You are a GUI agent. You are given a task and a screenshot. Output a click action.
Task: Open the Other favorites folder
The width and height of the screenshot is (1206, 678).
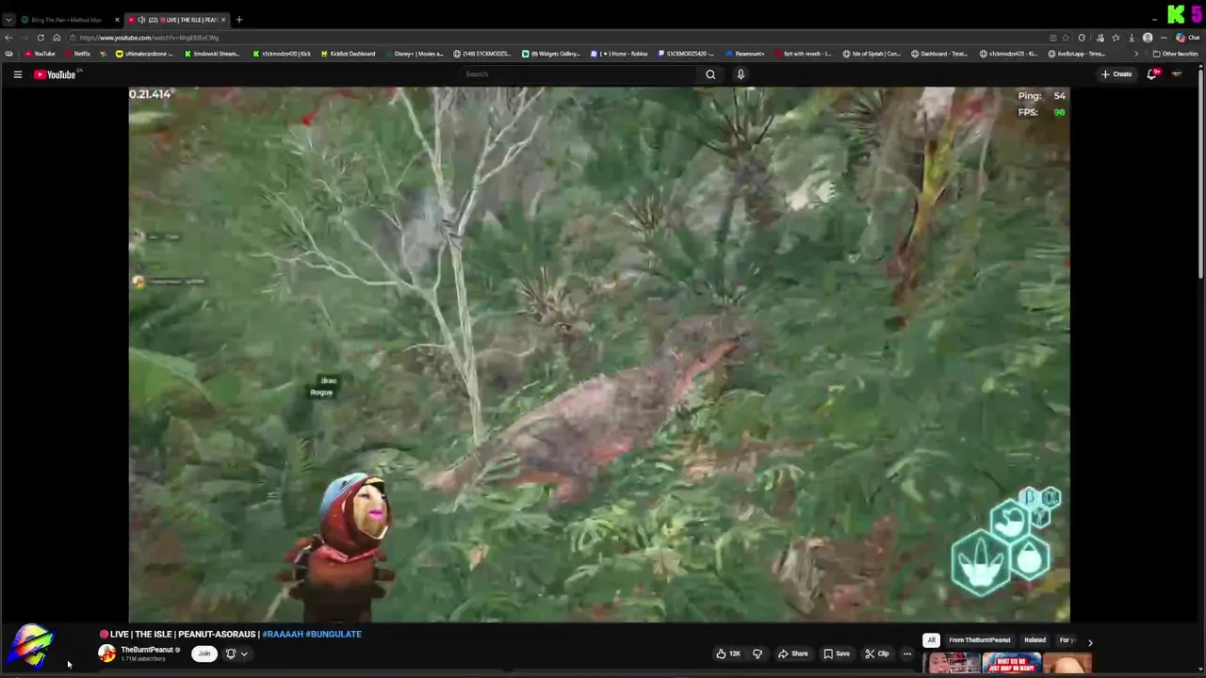coord(1176,54)
